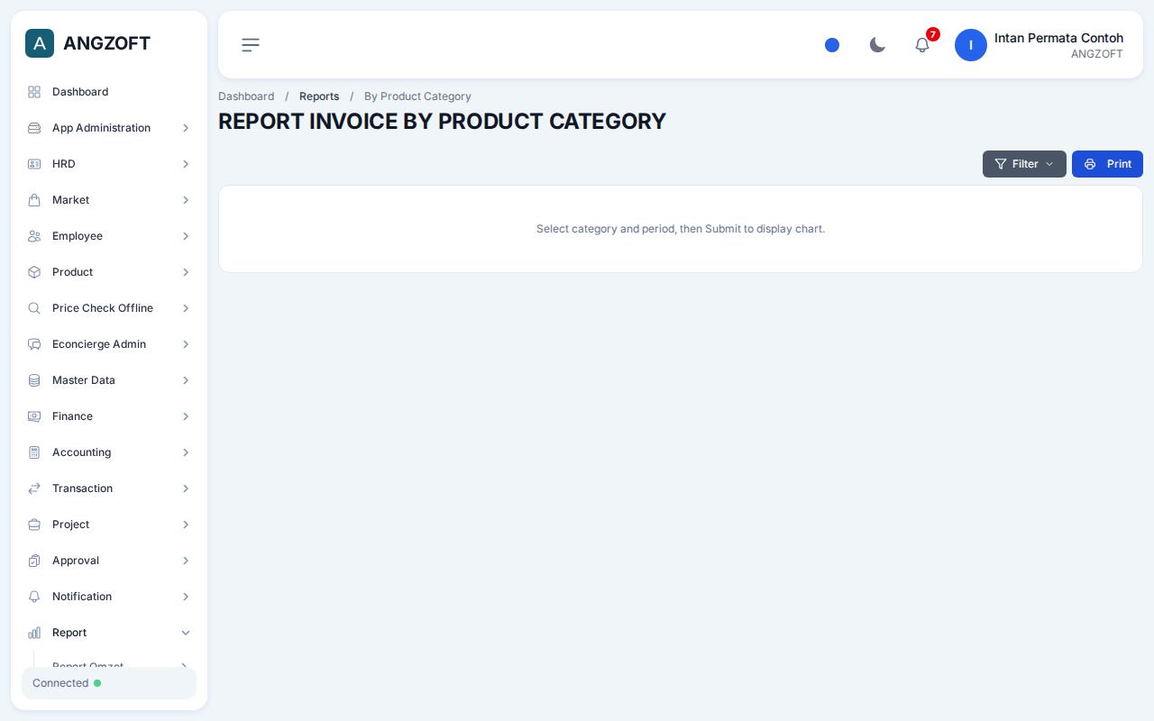Open the Transaction menu item

(109, 488)
